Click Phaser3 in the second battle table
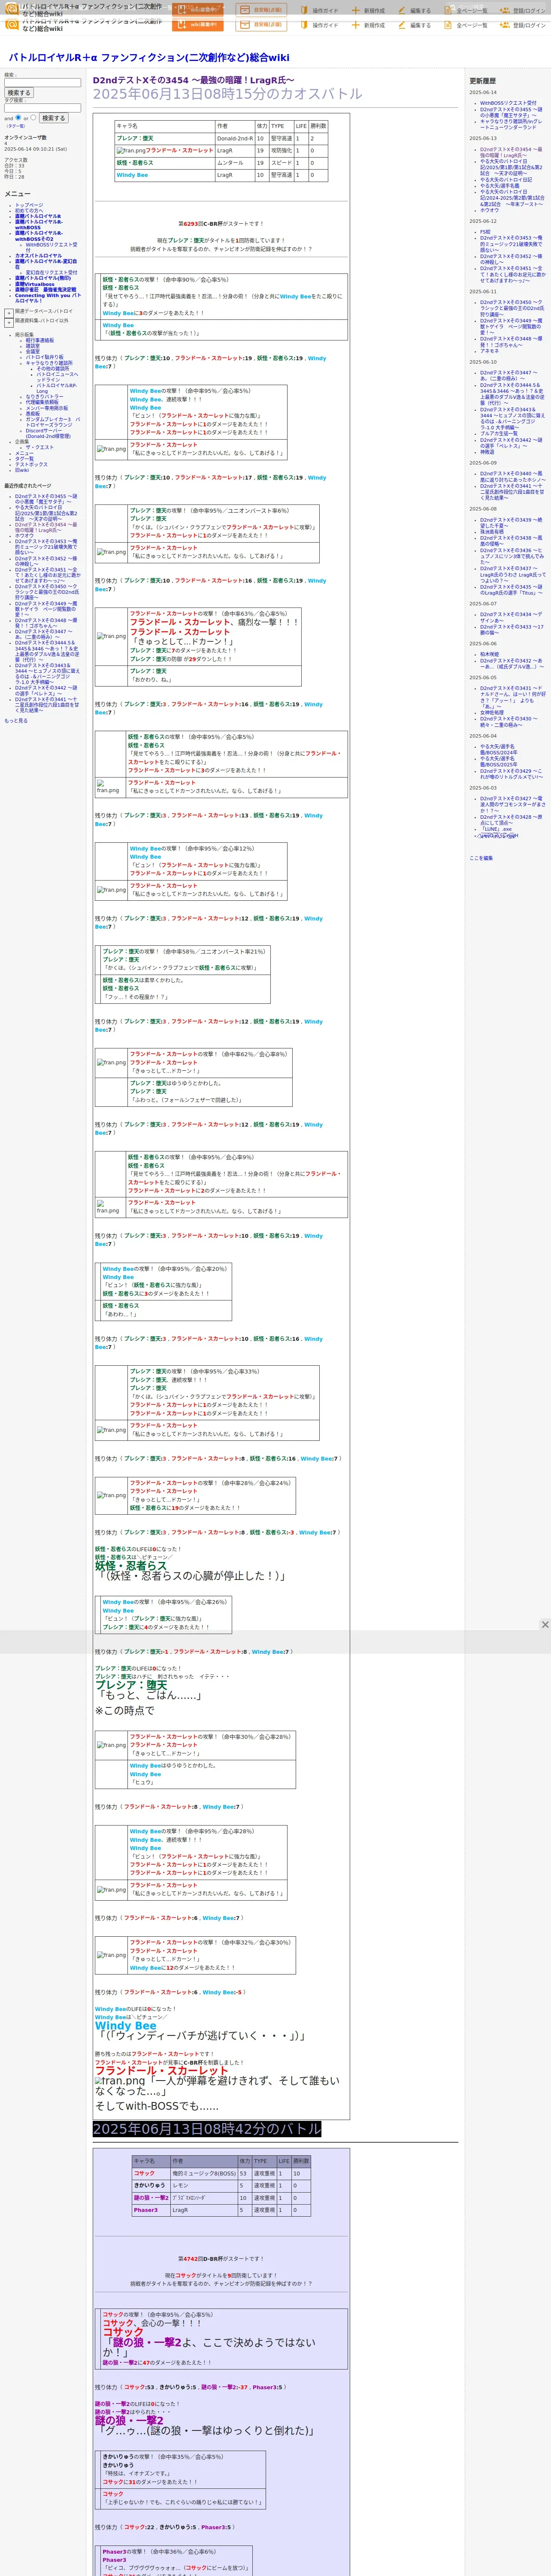551x2576 pixels. coord(146,2210)
